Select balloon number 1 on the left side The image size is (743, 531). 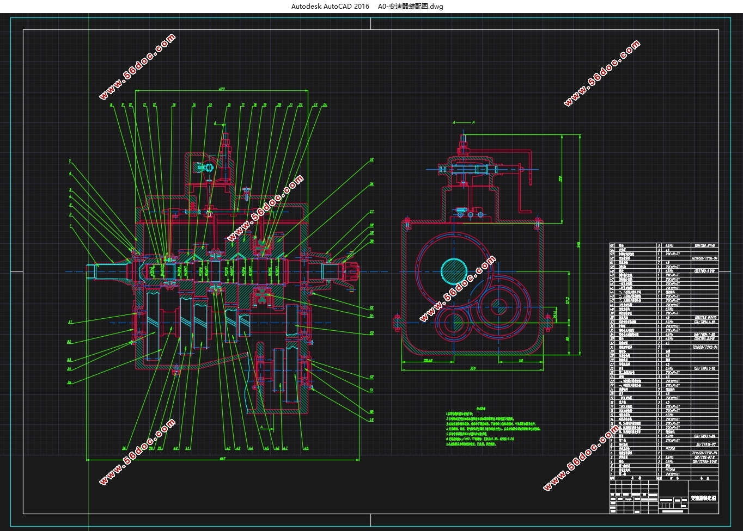click(x=70, y=225)
